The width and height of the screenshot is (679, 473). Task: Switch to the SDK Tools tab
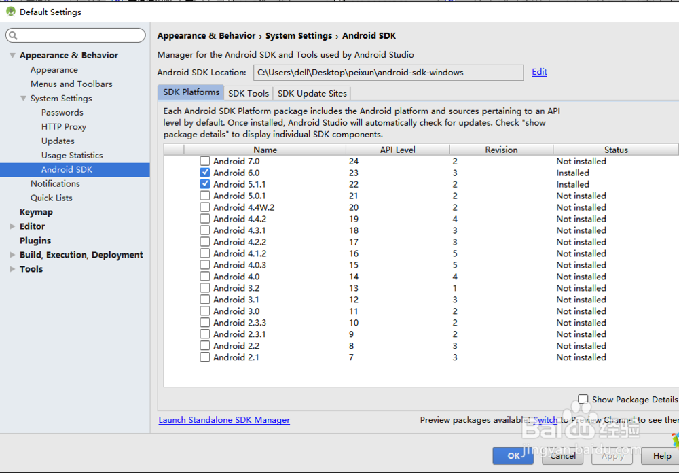[249, 93]
